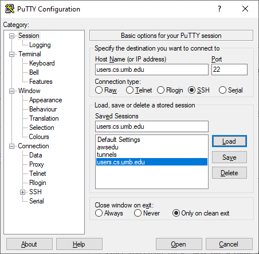Open the Logging category
259x254 pixels.
tap(40, 45)
